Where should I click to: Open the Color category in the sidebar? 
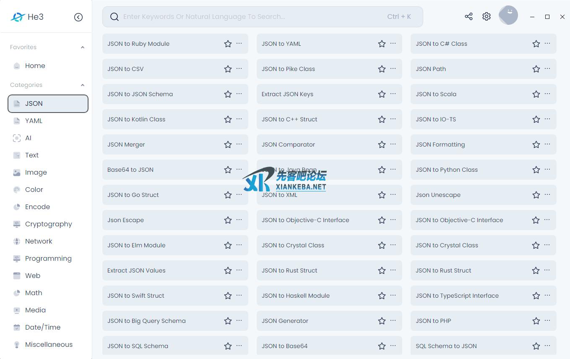pos(34,190)
